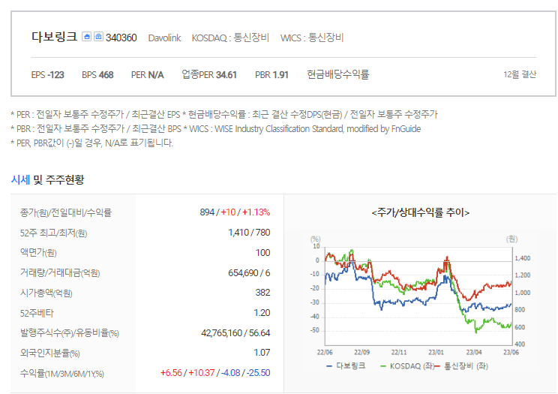Select 52주베타 value 1.20
558x394 pixels.
[x=262, y=313]
